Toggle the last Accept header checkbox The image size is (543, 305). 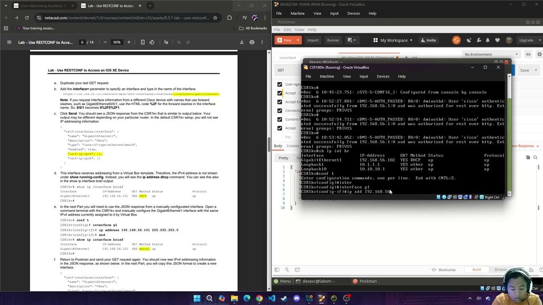coord(280,128)
